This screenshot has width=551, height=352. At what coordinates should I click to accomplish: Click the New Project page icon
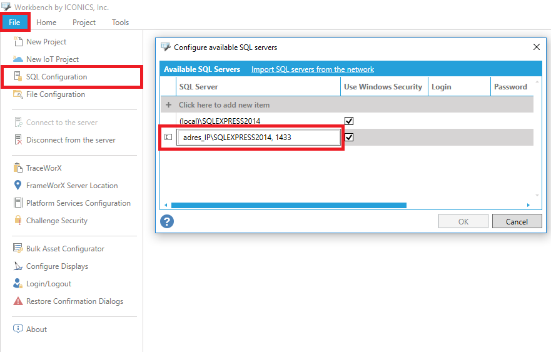click(x=18, y=41)
